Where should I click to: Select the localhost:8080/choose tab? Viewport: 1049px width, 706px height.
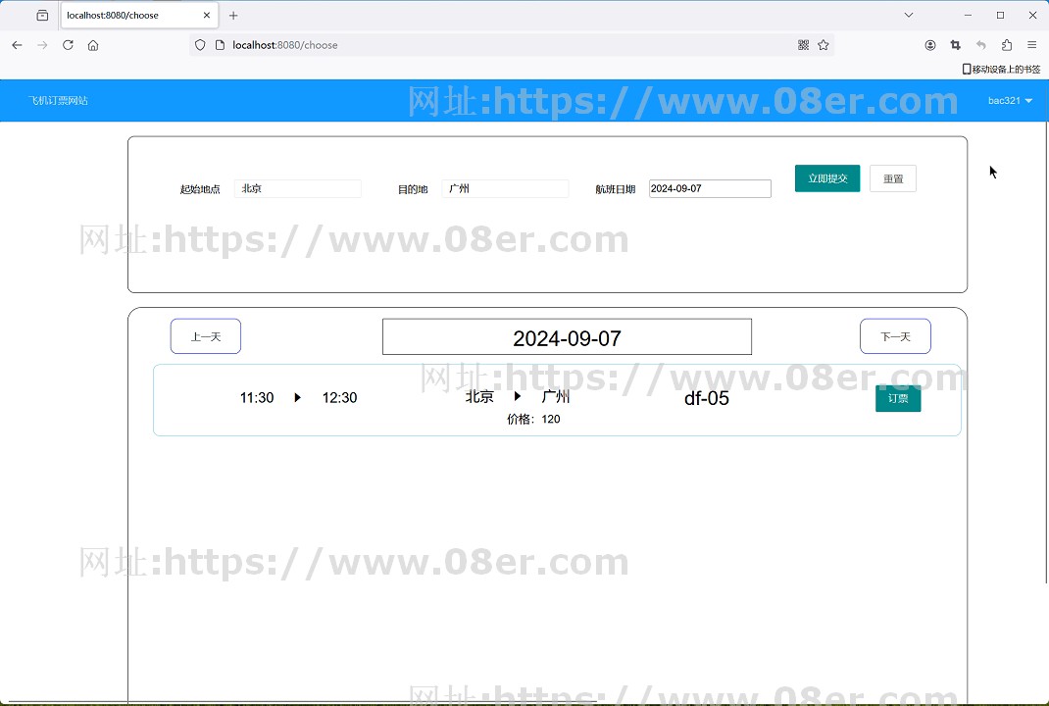click(139, 15)
